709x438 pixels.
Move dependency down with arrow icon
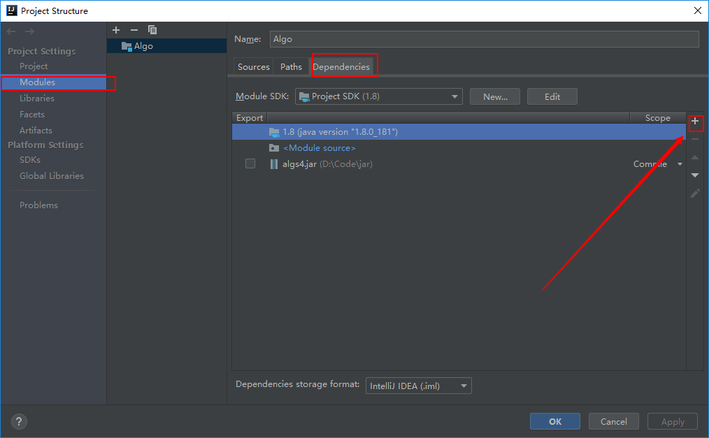695,175
